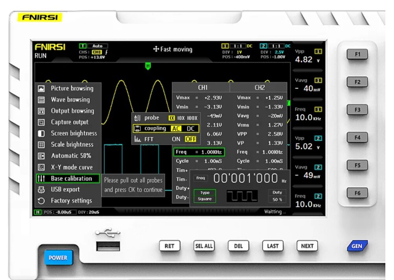This screenshot has height=280, width=394.
Task: Click the FFT spectrum icon
Action: 138,139
